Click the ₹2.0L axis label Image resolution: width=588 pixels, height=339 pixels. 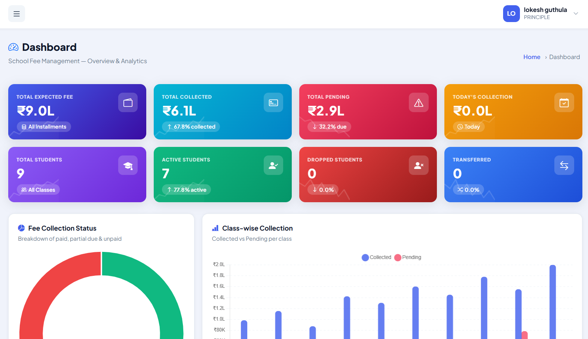click(219, 264)
